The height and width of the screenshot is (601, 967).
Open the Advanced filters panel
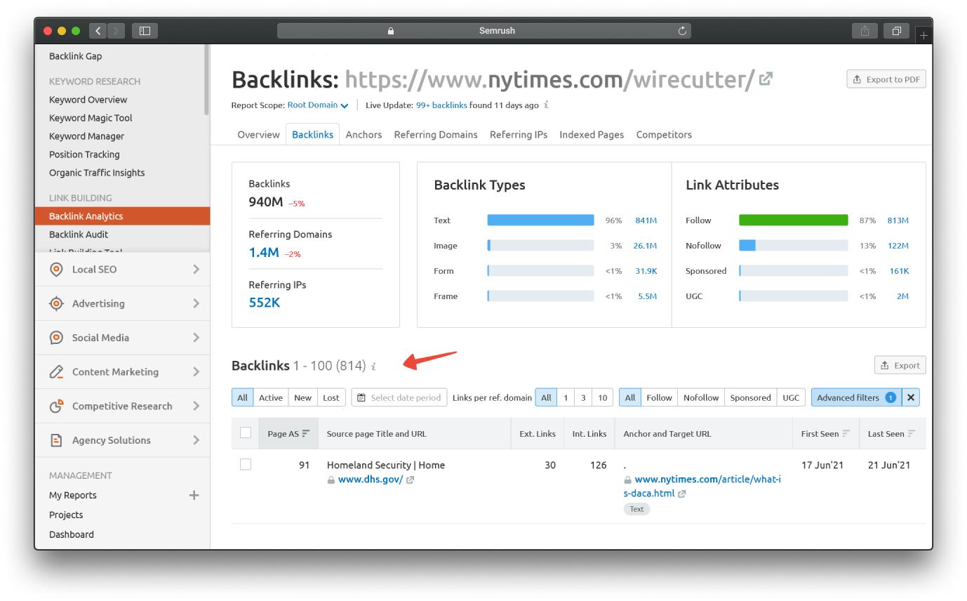(856, 397)
